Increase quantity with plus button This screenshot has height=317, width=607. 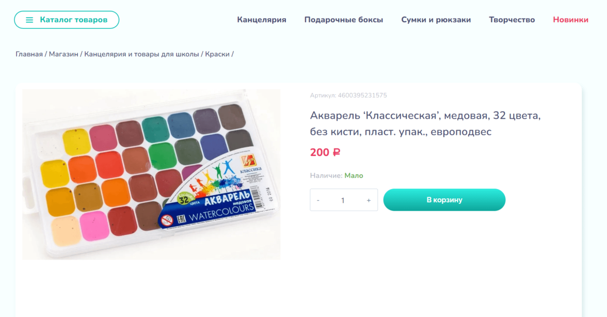(369, 200)
